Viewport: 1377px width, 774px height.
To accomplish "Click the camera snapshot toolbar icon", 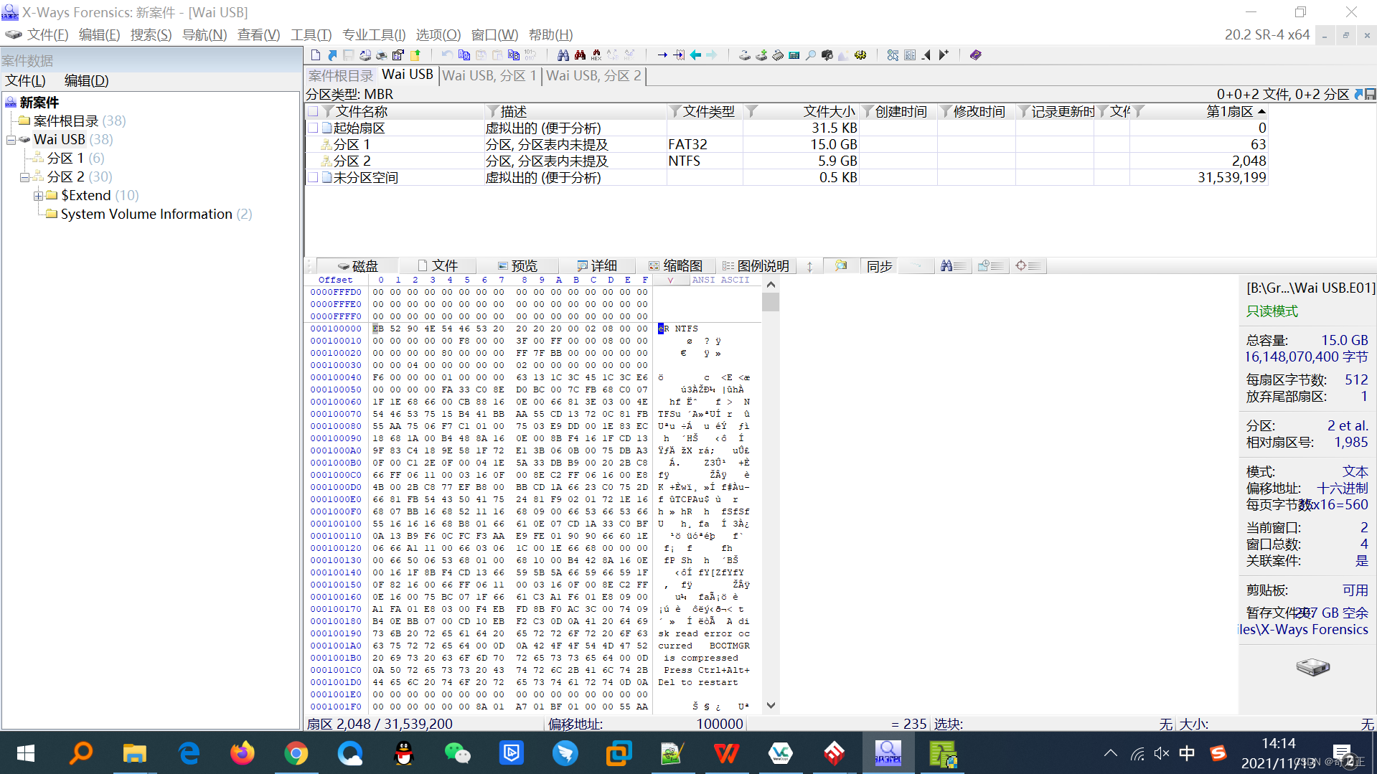I will pyautogui.click(x=827, y=55).
